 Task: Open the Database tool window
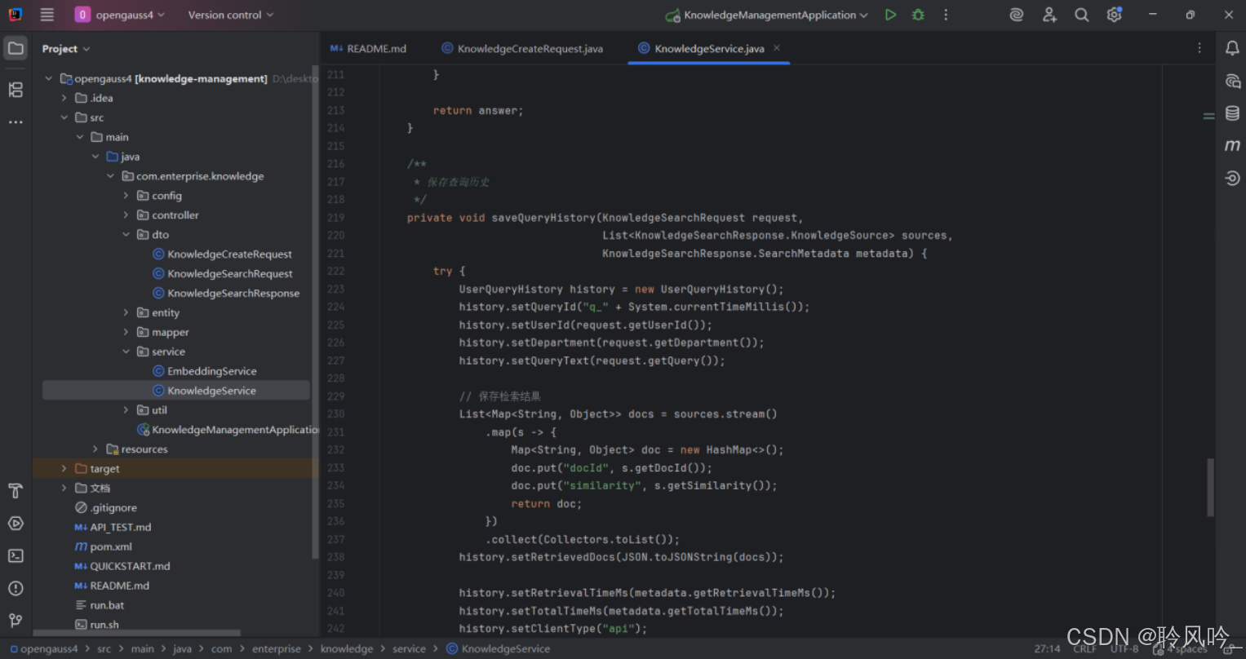tap(1232, 113)
